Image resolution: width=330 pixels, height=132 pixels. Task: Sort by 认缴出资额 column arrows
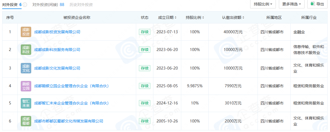(243, 17)
